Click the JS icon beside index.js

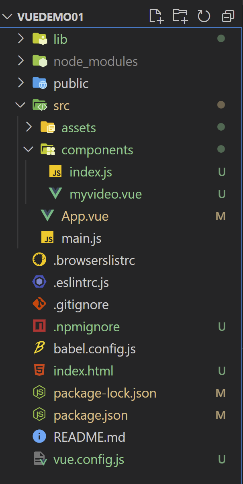pos(55,172)
